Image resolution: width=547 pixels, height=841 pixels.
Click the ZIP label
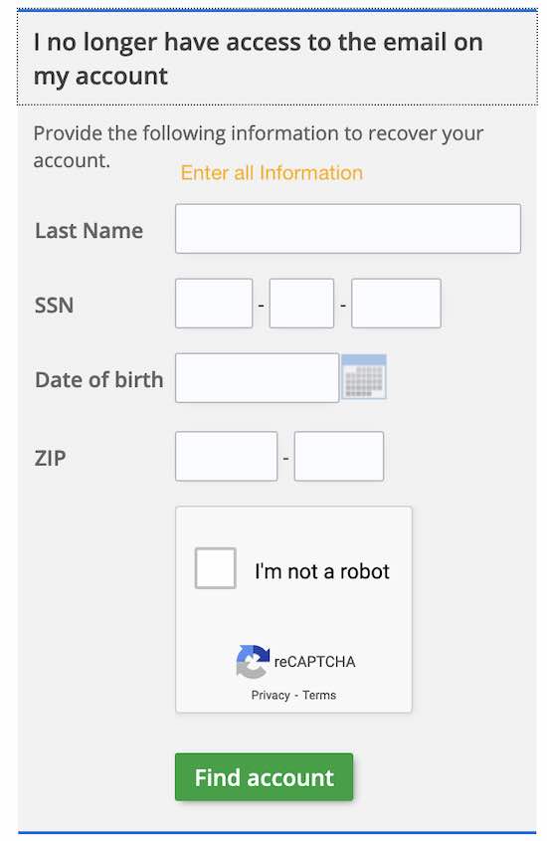pyautogui.click(x=51, y=458)
